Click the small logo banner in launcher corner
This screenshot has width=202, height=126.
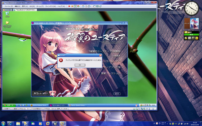tap(44, 93)
